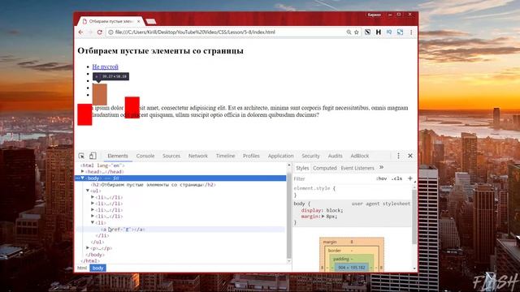Screen dimensions: 520x292
Task: Switch to the Sources tab
Action: (x=171, y=156)
